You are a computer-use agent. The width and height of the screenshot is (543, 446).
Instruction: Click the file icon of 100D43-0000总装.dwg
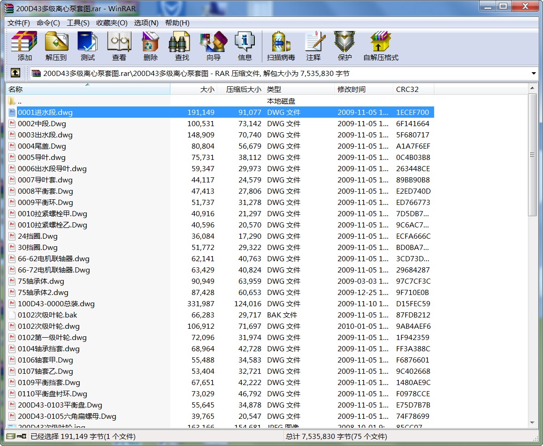(x=12, y=303)
